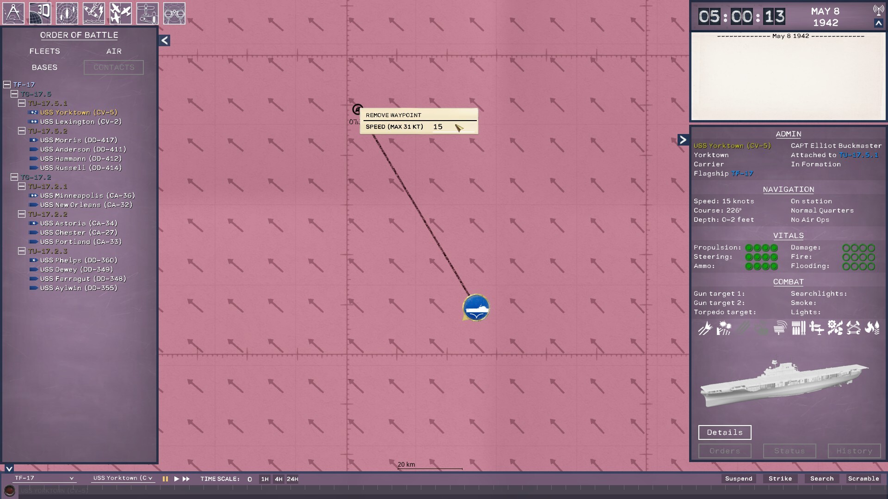Select the Air tab
This screenshot has width=888, height=499.
114,51
